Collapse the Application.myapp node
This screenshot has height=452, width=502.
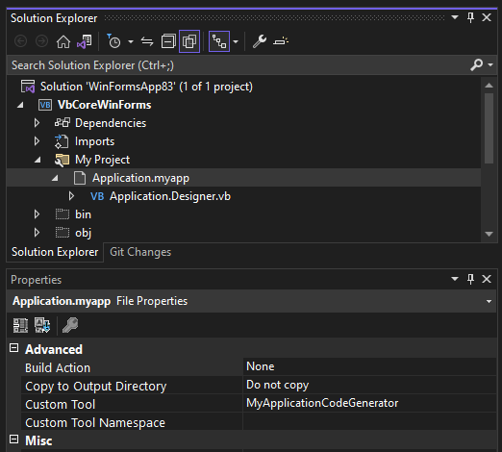coord(55,178)
